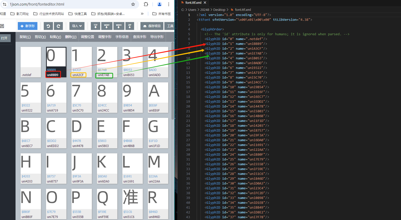The image size is (401, 220).
Task: Choose 调整字形 adjust glyph
Action: tap(105, 37)
